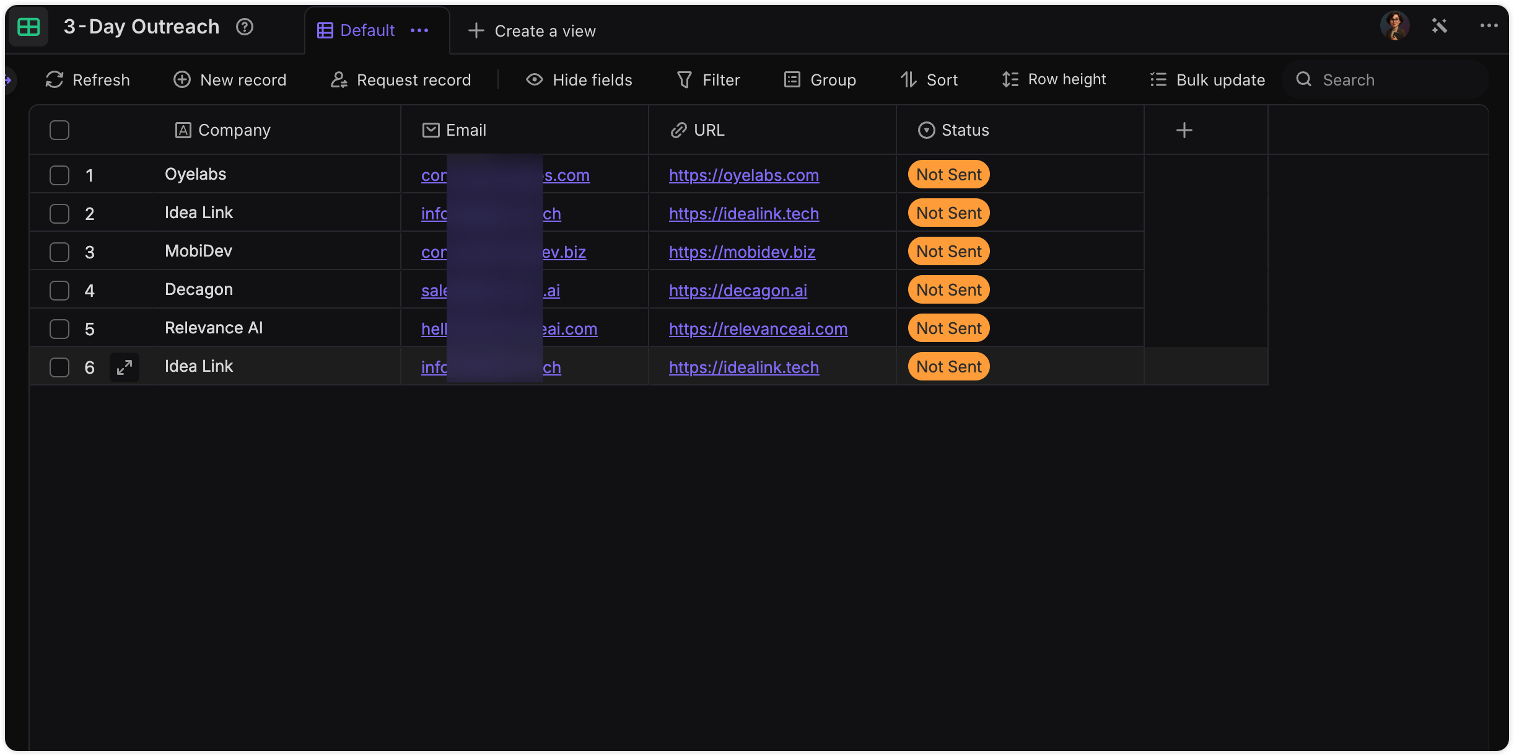Expand the sidebar with the arrow icon
This screenshot has width=1514, height=756.
coord(8,79)
